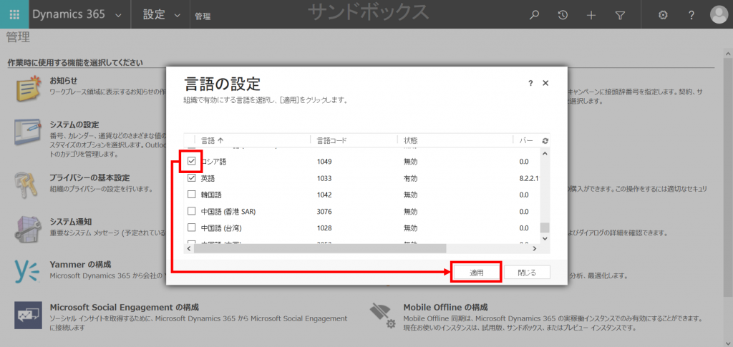733x347 pixels.
Task: Click the 閉じる close button
Action: click(527, 273)
